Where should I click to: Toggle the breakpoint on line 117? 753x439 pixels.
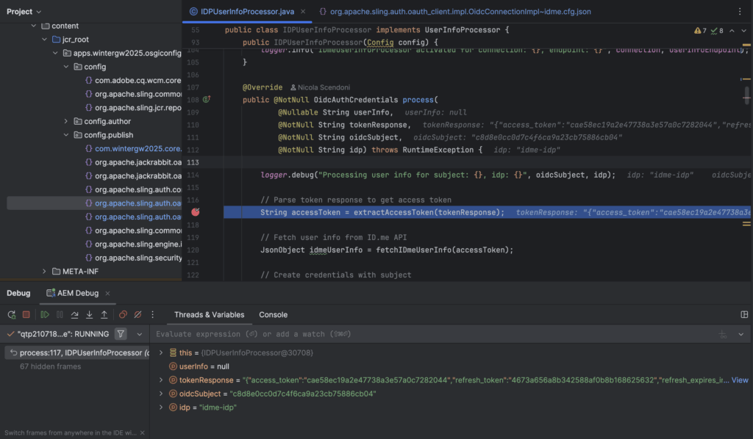point(196,212)
